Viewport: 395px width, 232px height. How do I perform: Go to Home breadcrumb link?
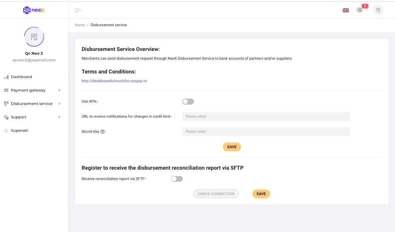tap(80, 25)
